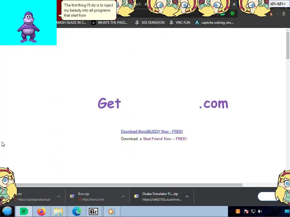
Task: Click the a 'Best Friend' Now -- FREE! link
Action: click(x=163, y=139)
